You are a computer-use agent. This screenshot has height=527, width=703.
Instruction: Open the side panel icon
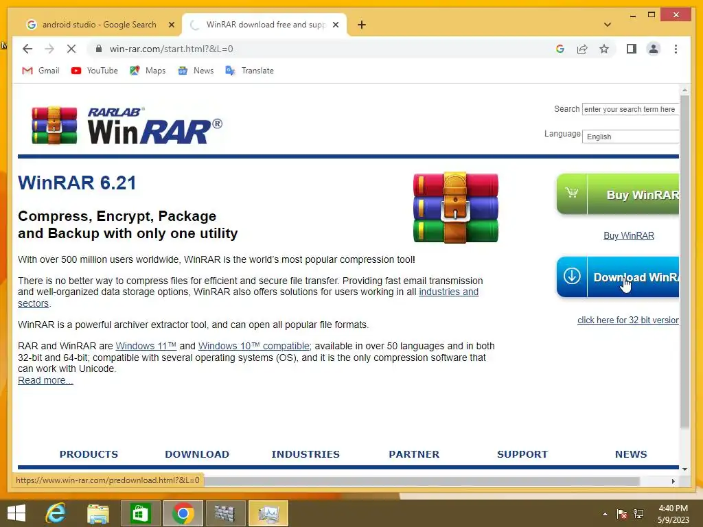(x=632, y=49)
